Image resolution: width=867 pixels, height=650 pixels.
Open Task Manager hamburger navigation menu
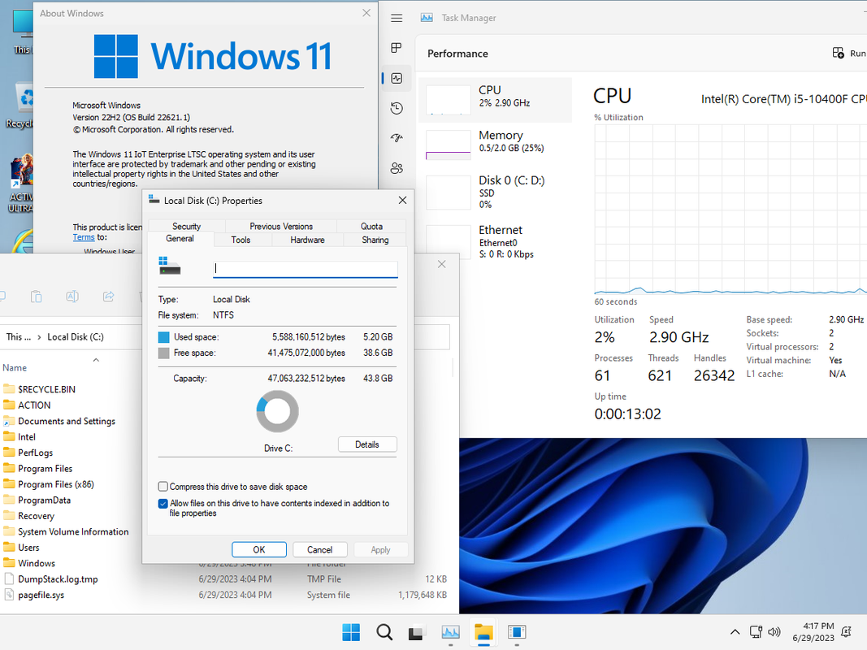coord(397,18)
